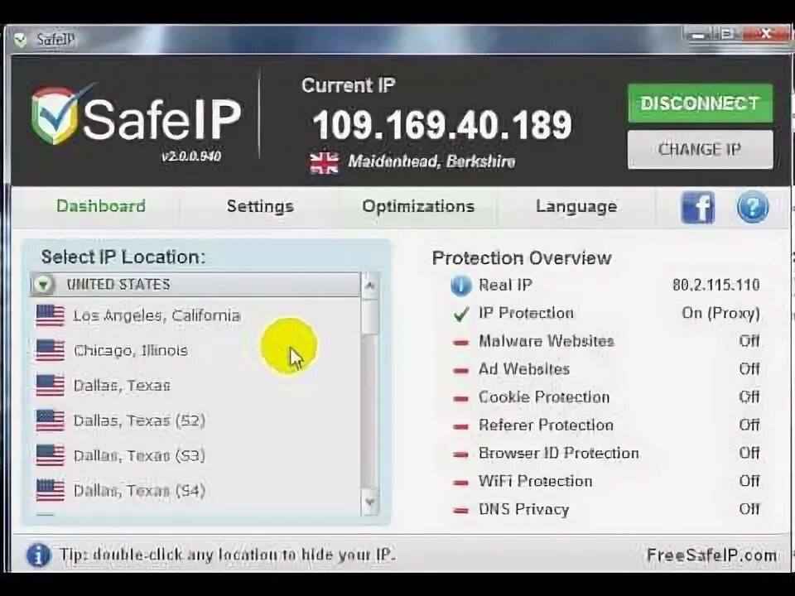The image size is (795, 596).
Task: Click the CHANGE IP button
Action: [x=701, y=150]
